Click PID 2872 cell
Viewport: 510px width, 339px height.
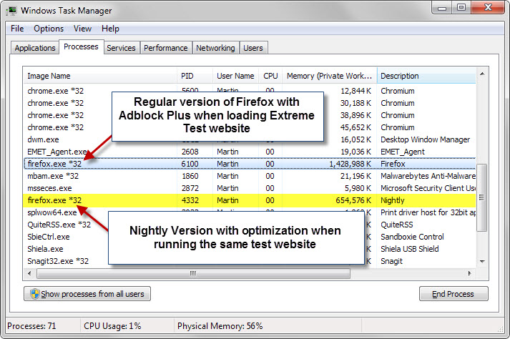coord(190,188)
